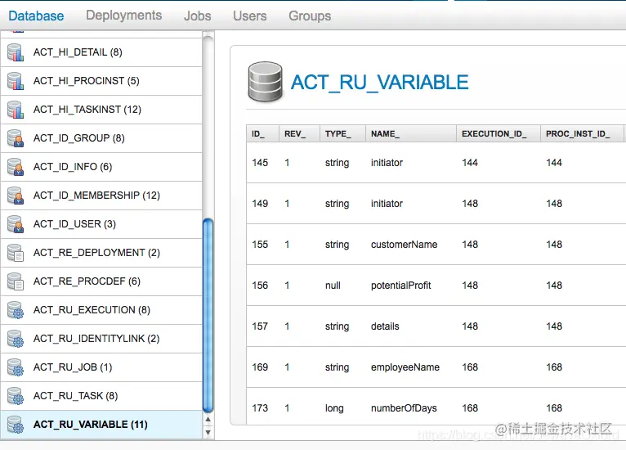Select the row with ID 149

click(436, 204)
